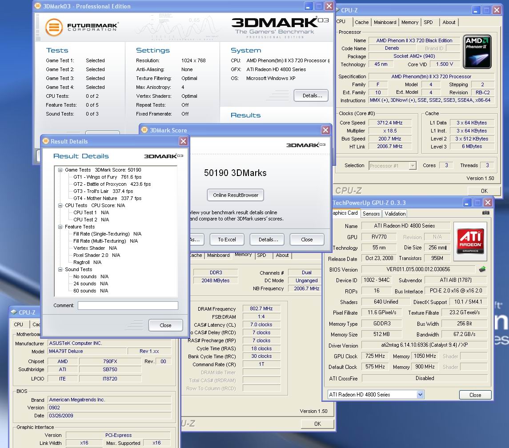Click the 3DMark03 title bar icon

(x=38, y=6)
